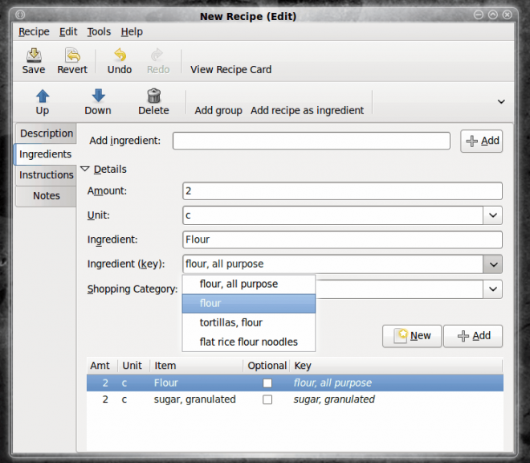The height and width of the screenshot is (463, 530).
Task: Open the Unit dropdown arrow
Action: pos(492,215)
